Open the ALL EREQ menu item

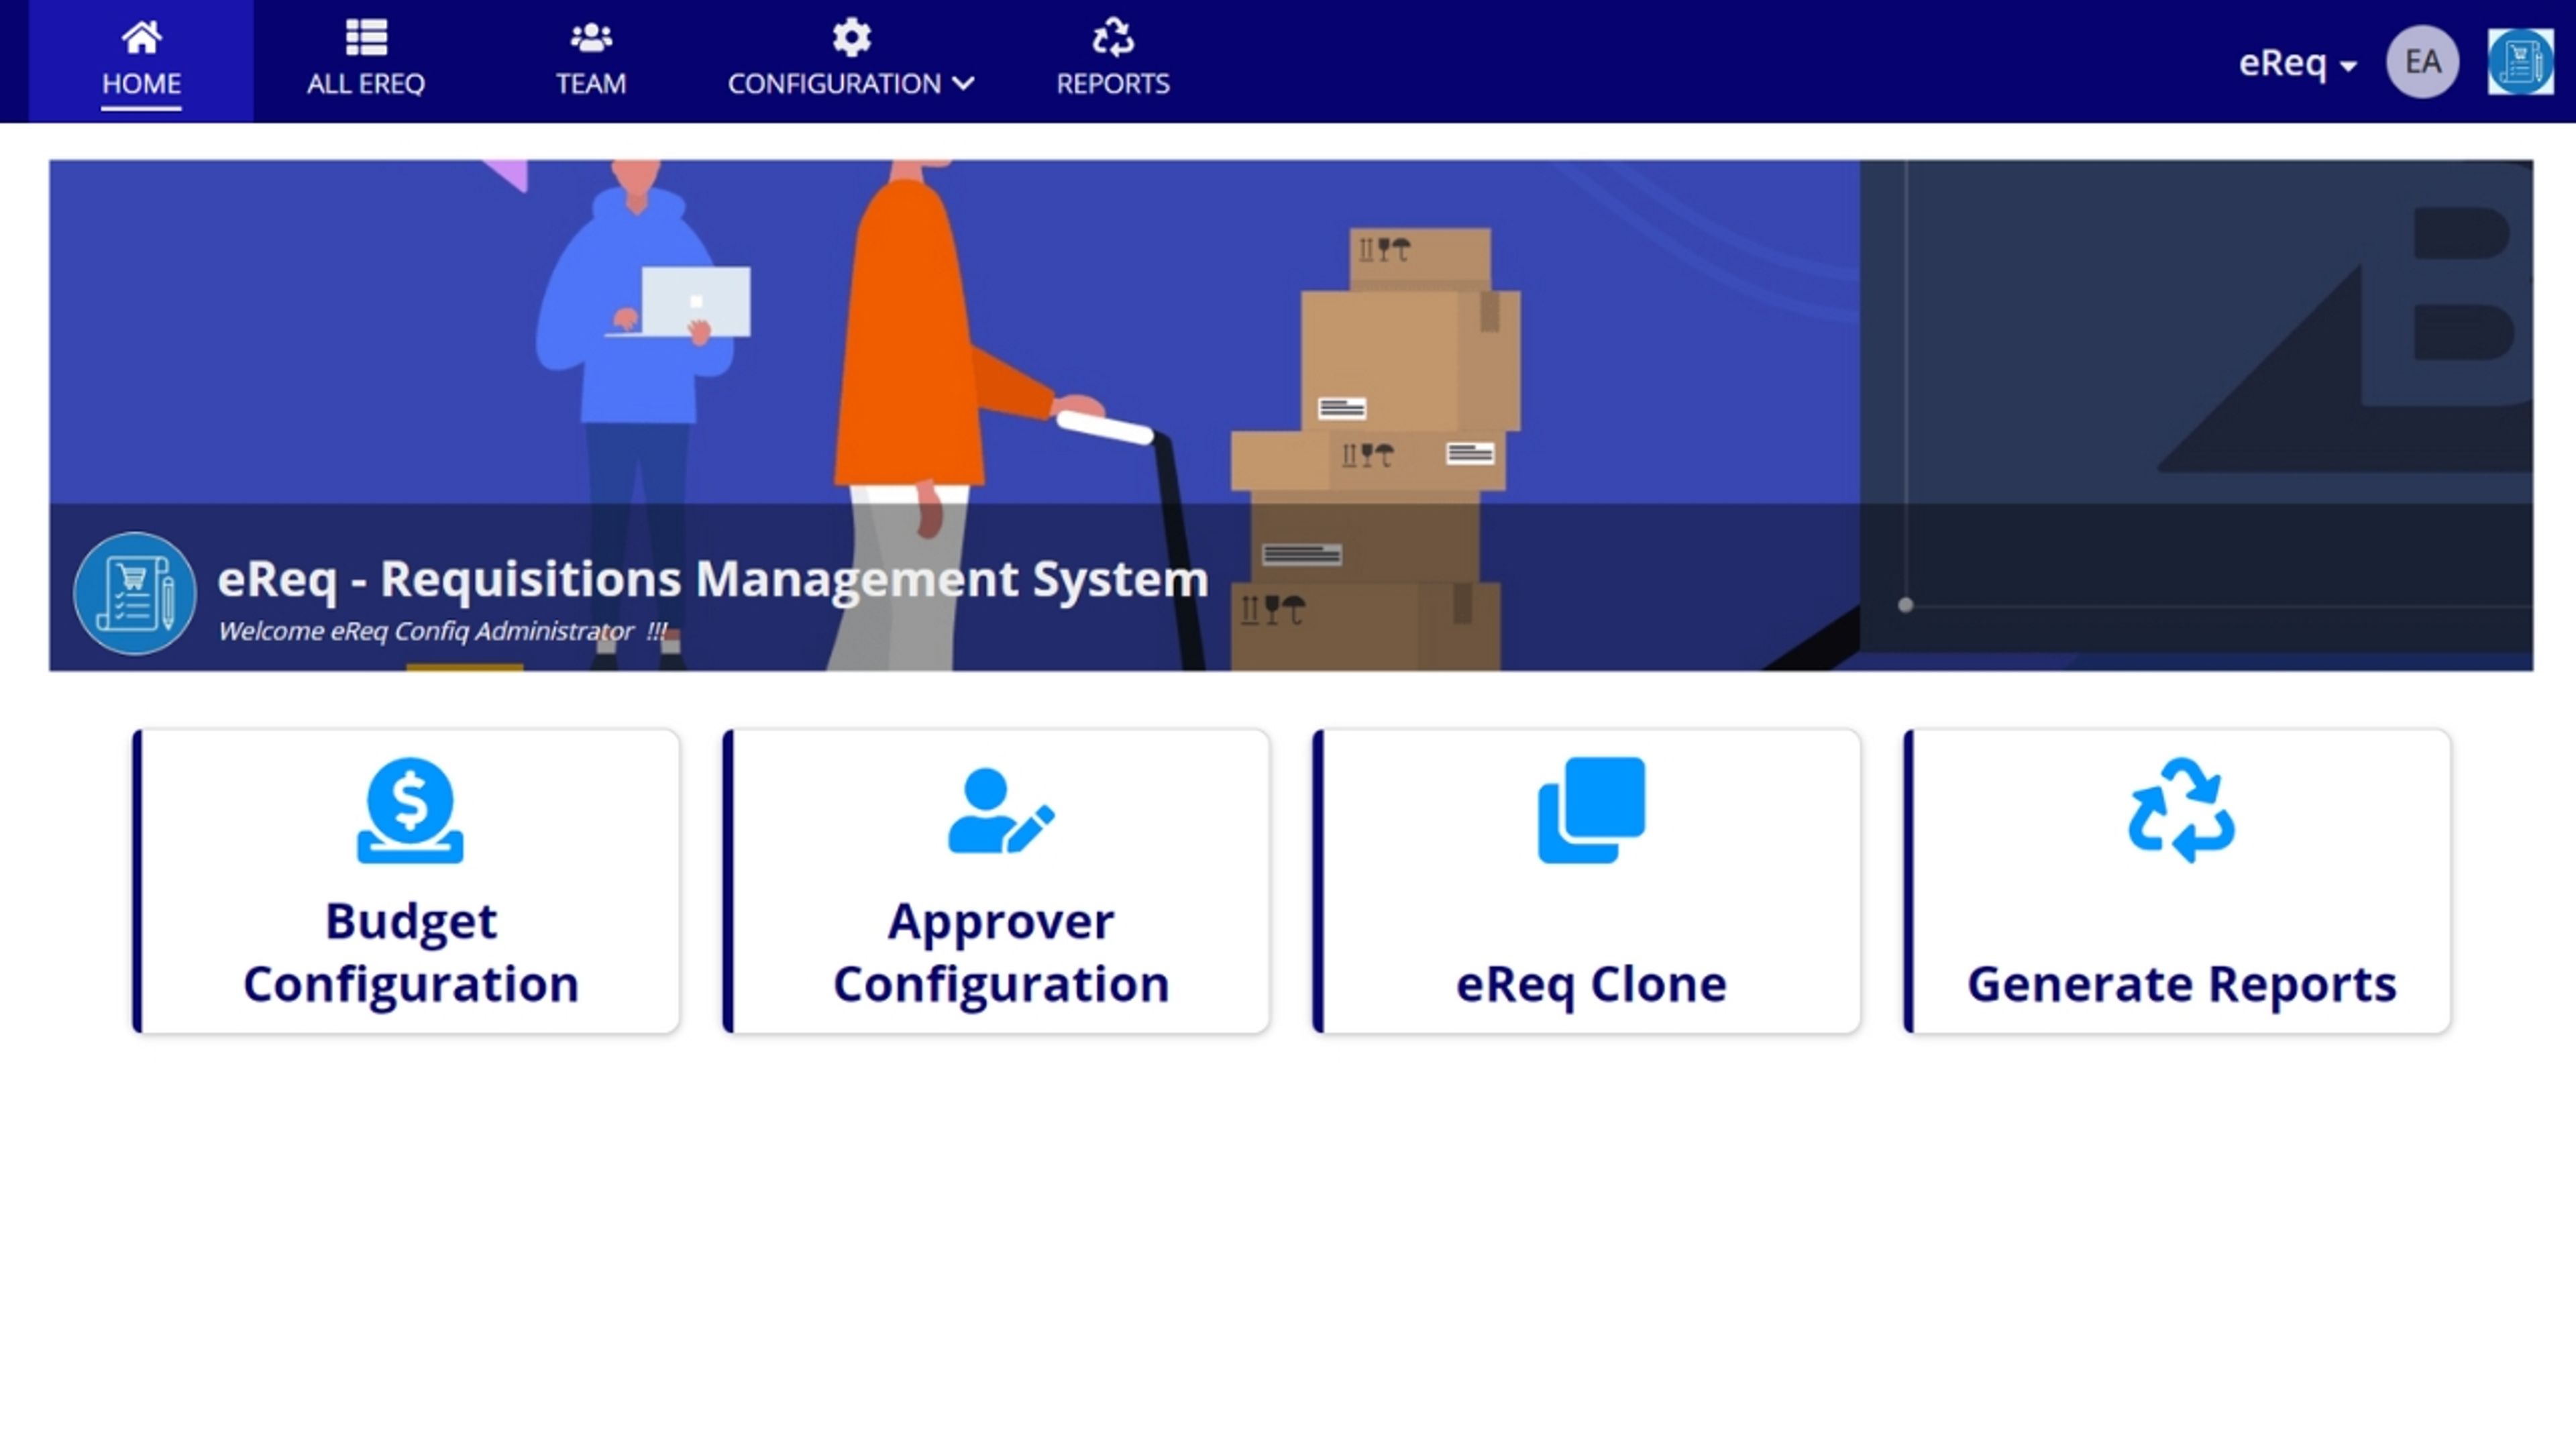(366, 61)
